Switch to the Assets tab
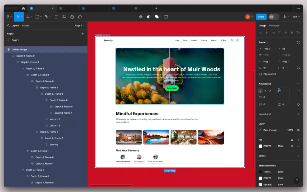The image size is (307, 192). pyautogui.click(x=25, y=26)
